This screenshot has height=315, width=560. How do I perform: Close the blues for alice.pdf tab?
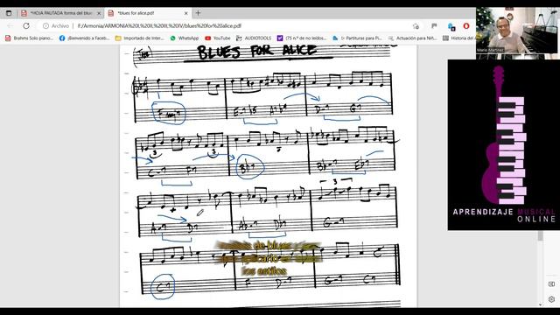click(x=185, y=13)
